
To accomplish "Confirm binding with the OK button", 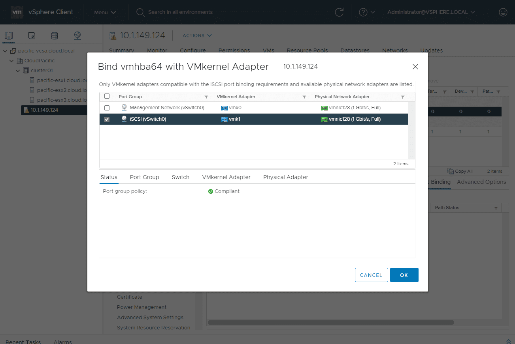I will (x=404, y=275).
